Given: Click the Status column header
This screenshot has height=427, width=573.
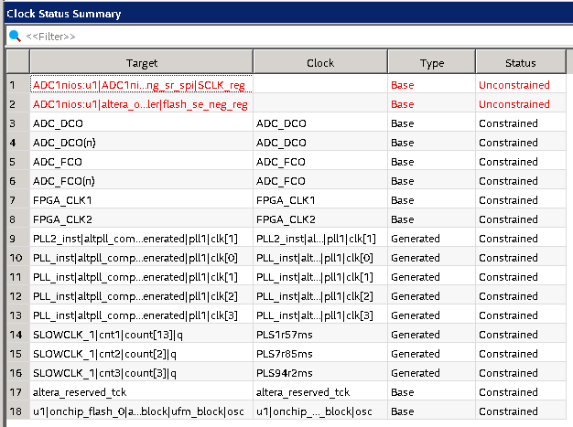Looking at the screenshot, I should (x=520, y=63).
